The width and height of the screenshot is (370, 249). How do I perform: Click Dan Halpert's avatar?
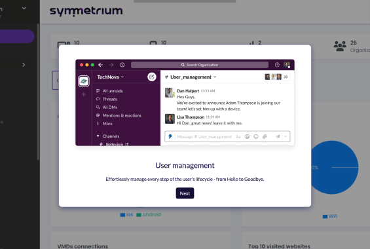pos(170,92)
